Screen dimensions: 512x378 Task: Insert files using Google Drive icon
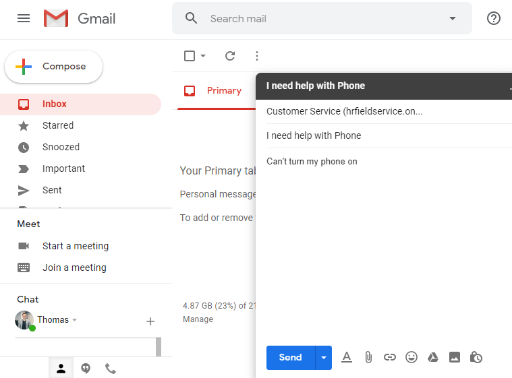click(433, 357)
